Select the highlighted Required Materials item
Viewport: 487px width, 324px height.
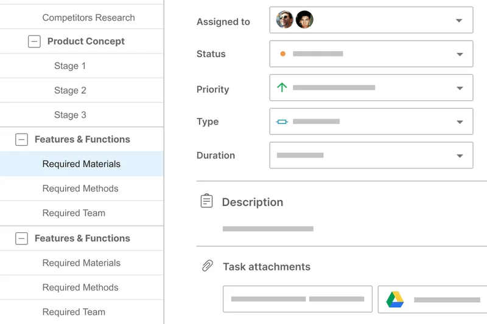tap(82, 164)
